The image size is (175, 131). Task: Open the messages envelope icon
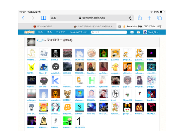point(132,32)
